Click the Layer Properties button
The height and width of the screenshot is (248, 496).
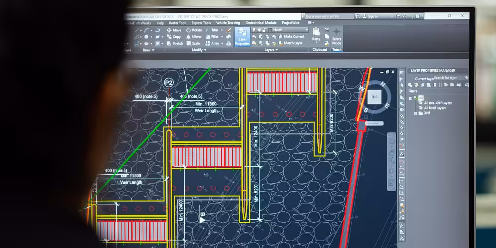(x=243, y=37)
